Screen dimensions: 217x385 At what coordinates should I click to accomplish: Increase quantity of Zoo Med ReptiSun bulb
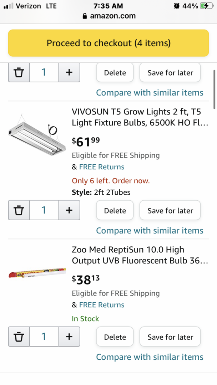[69, 337]
